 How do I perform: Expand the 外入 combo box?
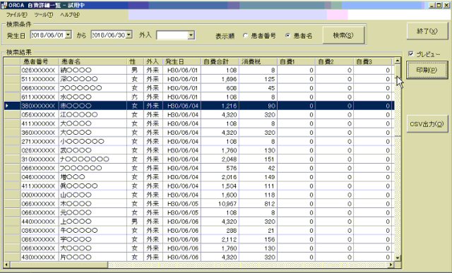(191, 35)
